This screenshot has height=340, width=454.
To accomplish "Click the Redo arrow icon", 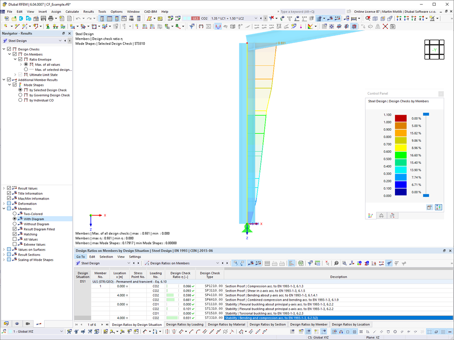I will click(x=89, y=19).
